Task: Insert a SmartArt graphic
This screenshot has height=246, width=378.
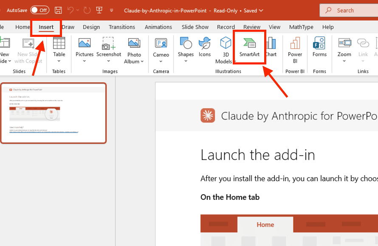Action: click(x=249, y=48)
